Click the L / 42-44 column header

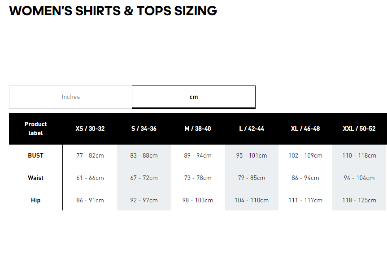pos(252,129)
